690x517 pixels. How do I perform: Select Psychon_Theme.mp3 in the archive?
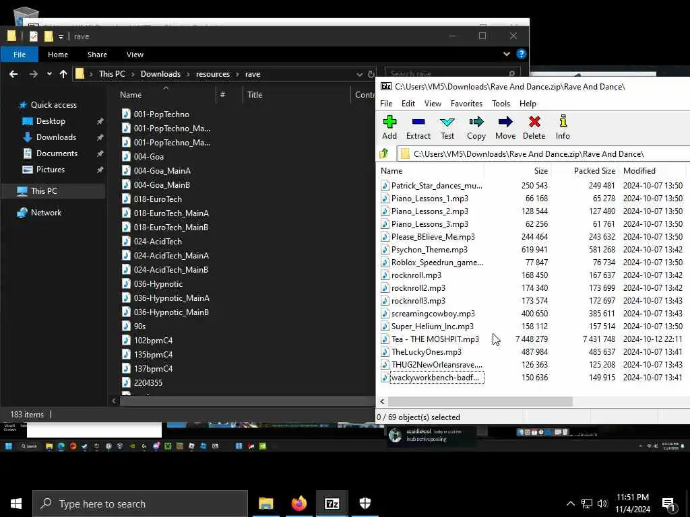point(429,250)
